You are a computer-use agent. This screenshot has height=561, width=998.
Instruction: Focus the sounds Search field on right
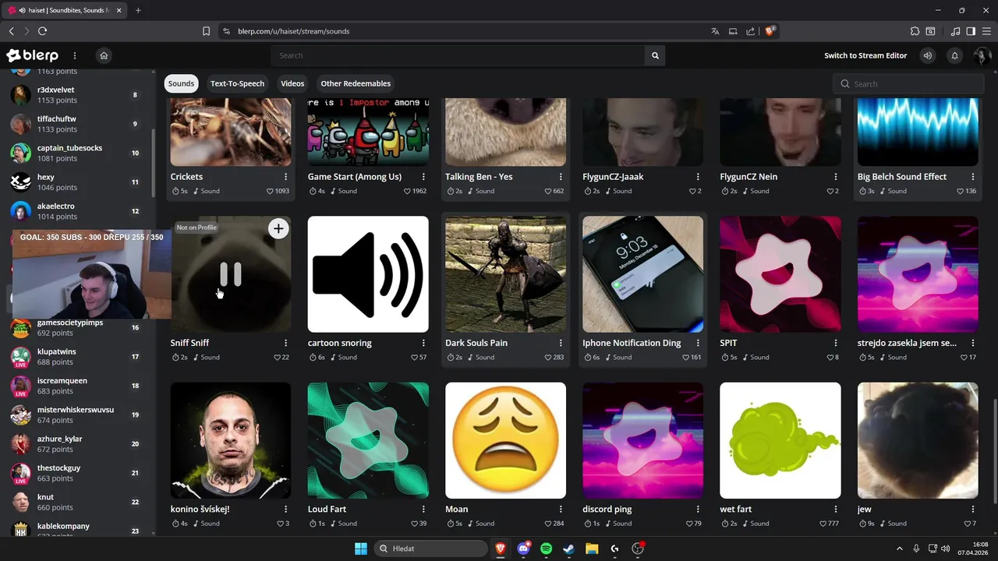click(x=909, y=83)
